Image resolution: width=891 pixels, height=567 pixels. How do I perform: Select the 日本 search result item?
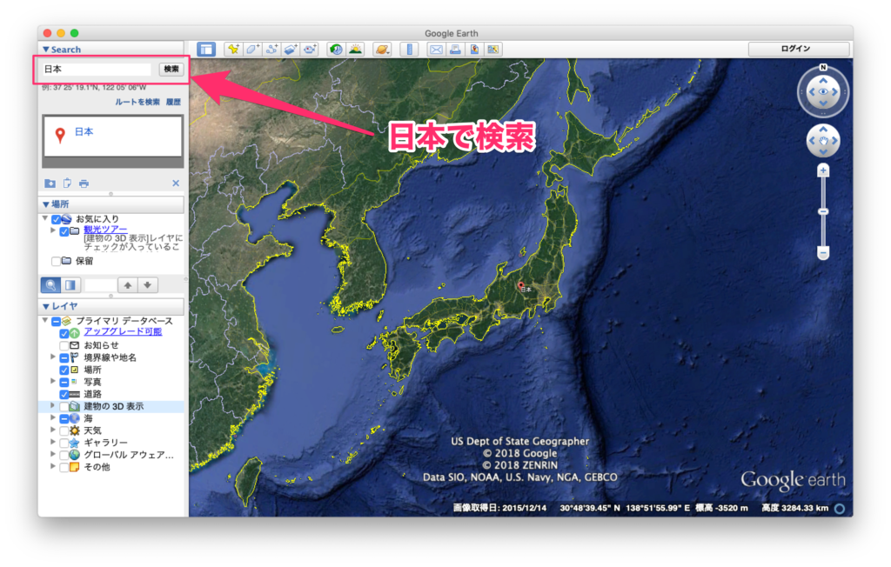tap(84, 132)
